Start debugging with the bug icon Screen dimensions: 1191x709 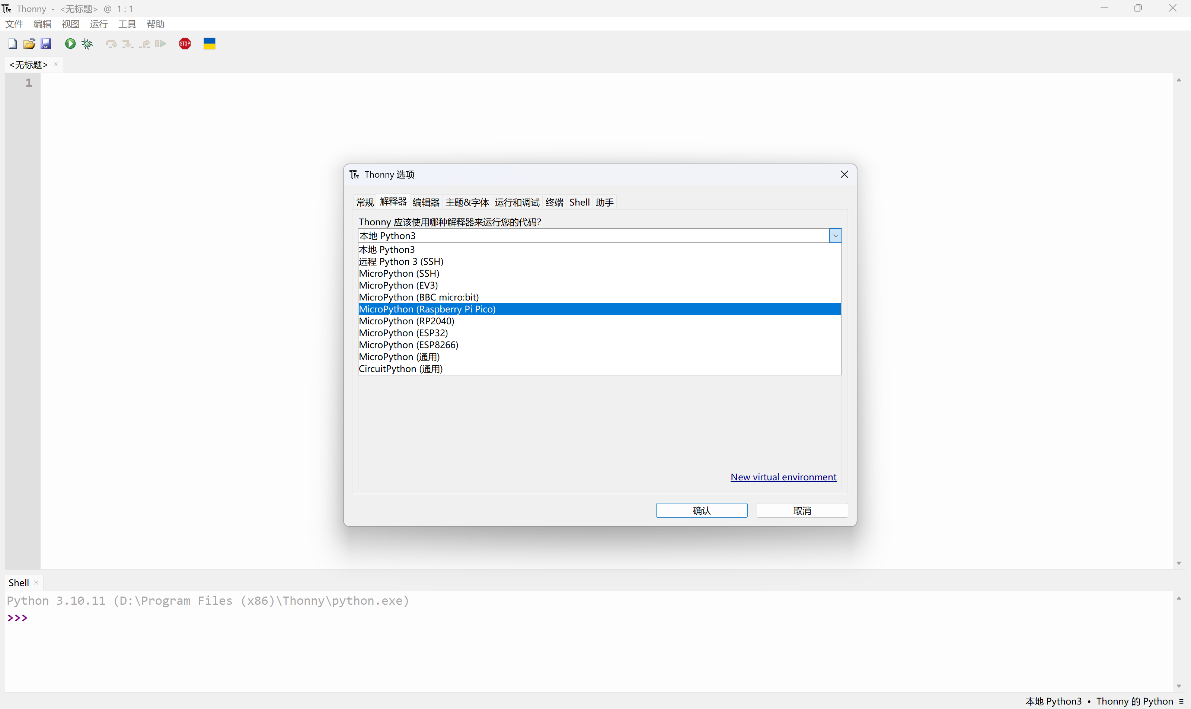point(87,44)
